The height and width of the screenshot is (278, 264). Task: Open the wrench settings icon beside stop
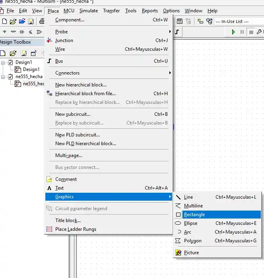point(259,32)
